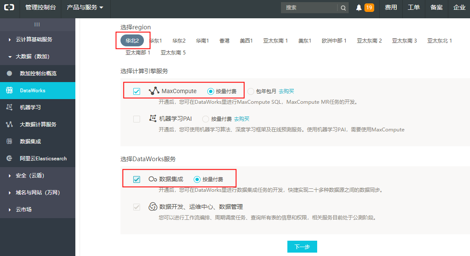The width and height of the screenshot is (470, 256).
Task: Select the 美东1 region
Action: pos(305,41)
